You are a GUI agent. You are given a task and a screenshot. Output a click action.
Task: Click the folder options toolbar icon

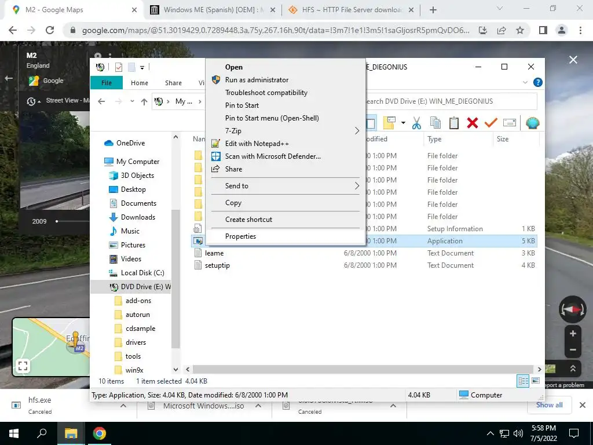tap(390, 123)
